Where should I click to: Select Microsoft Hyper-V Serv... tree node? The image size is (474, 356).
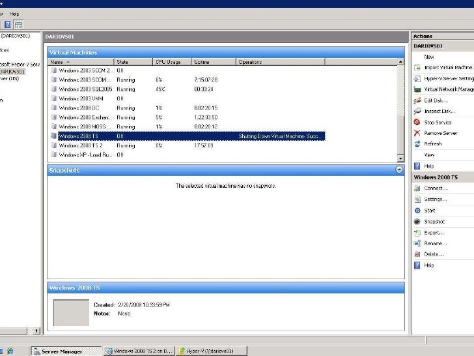click(20, 64)
